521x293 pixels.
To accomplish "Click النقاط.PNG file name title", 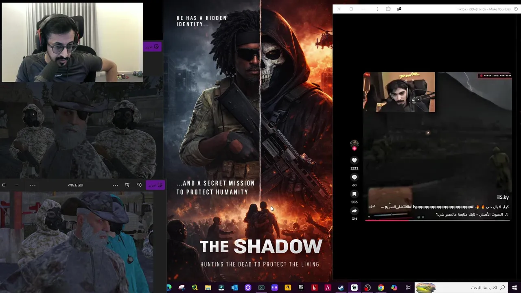I will (75, 185).
